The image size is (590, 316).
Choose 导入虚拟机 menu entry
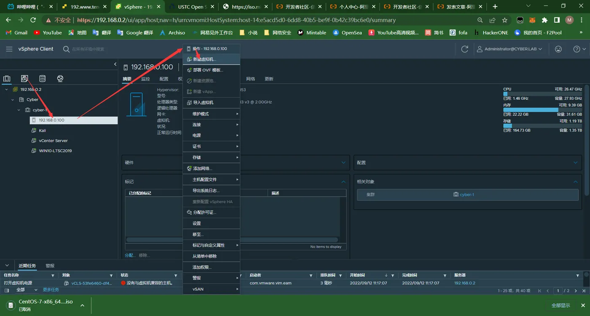[x=211, y=103]
